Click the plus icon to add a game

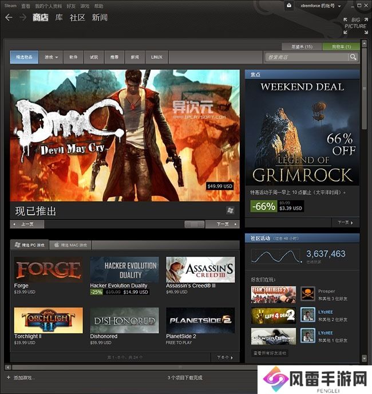(x=9, y=377)
